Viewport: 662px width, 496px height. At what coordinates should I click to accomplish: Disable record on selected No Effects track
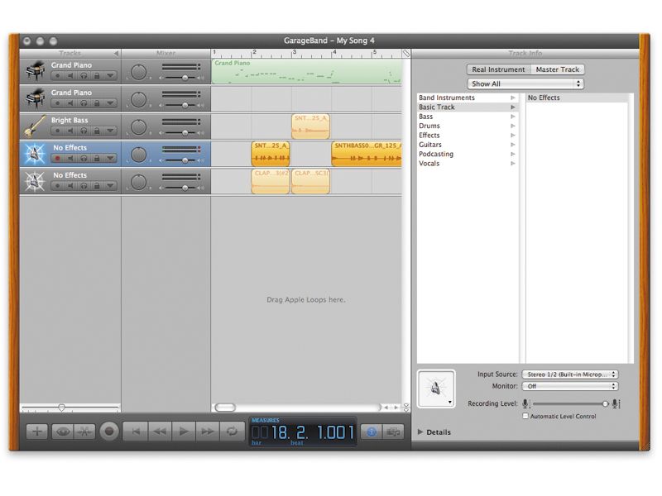pyautogui.click(x=57, y=159)
